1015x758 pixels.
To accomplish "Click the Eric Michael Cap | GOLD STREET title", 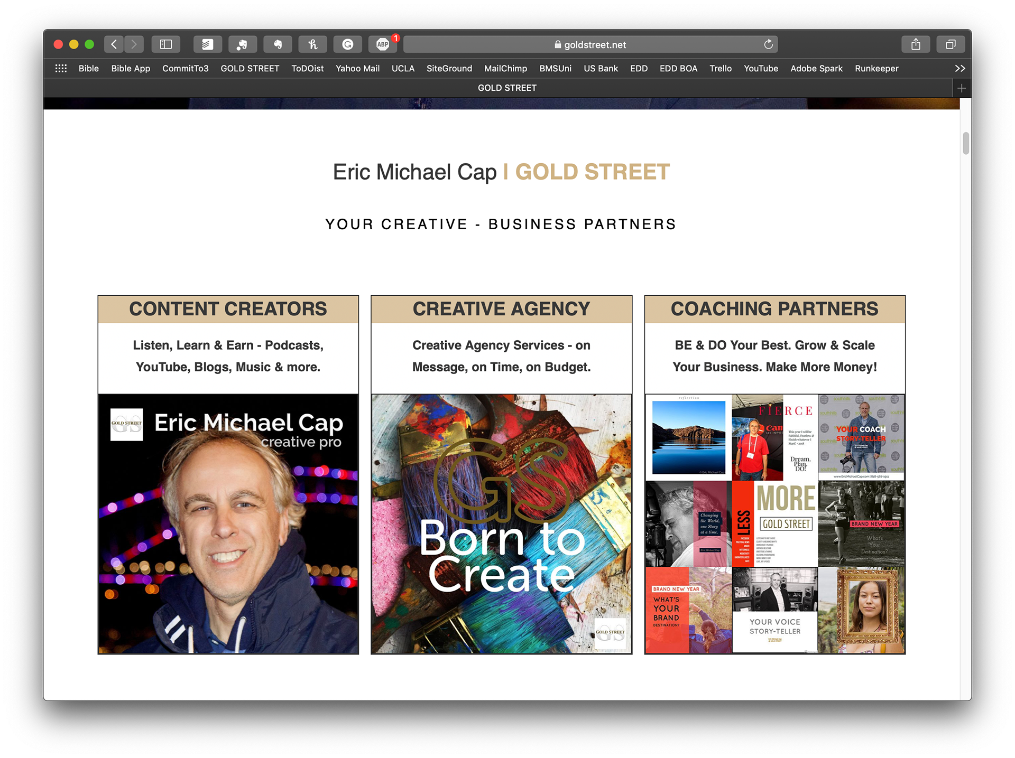I will pyautogui.click(x=501, y=172).
